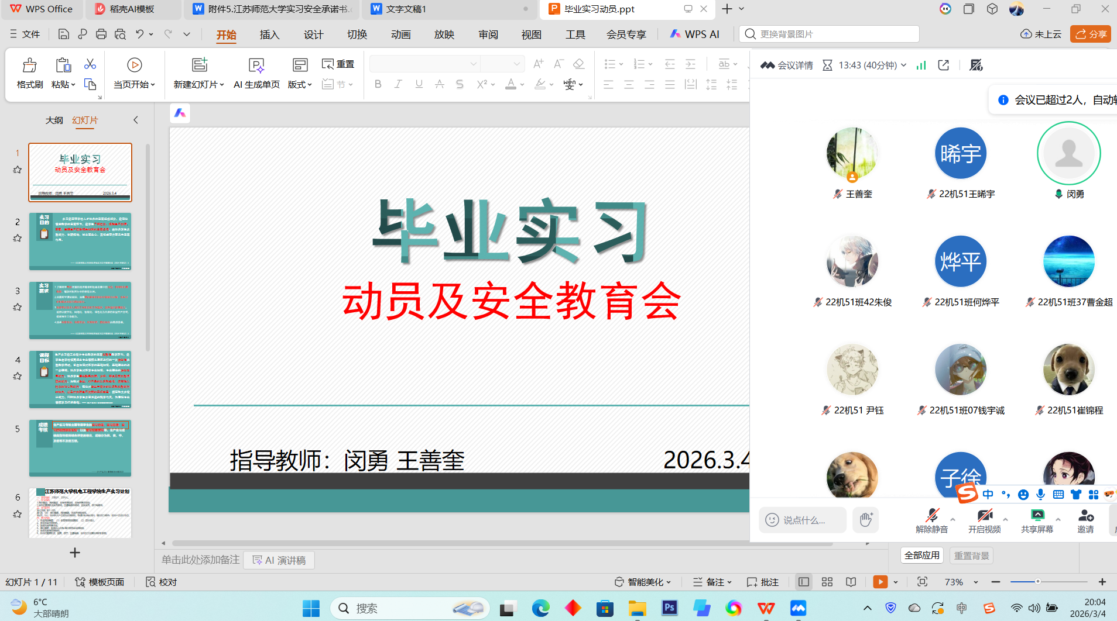The height and width of the screenshot is (621, 1117).
Task: Click the Format Painter icon
Action: [29, 65]
